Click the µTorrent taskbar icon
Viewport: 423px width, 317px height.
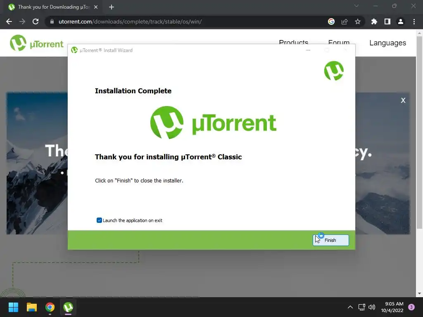click(x=68, y=307)
